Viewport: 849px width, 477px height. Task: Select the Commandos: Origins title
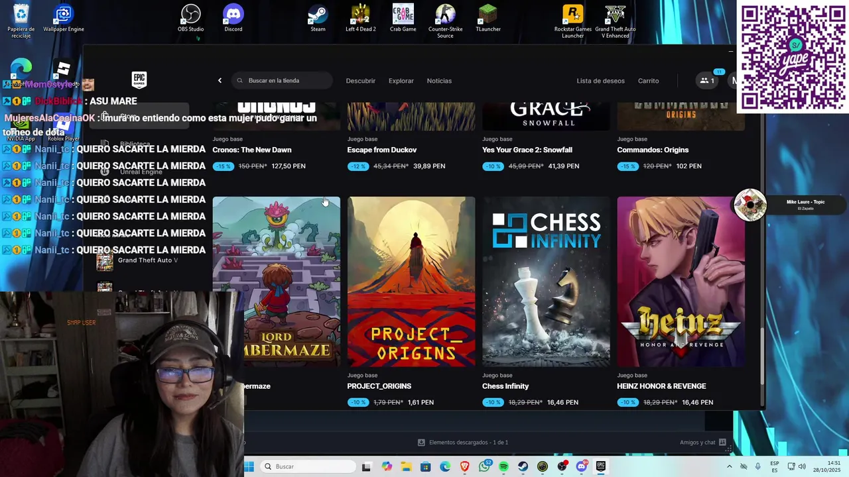[x=653, y=150]
